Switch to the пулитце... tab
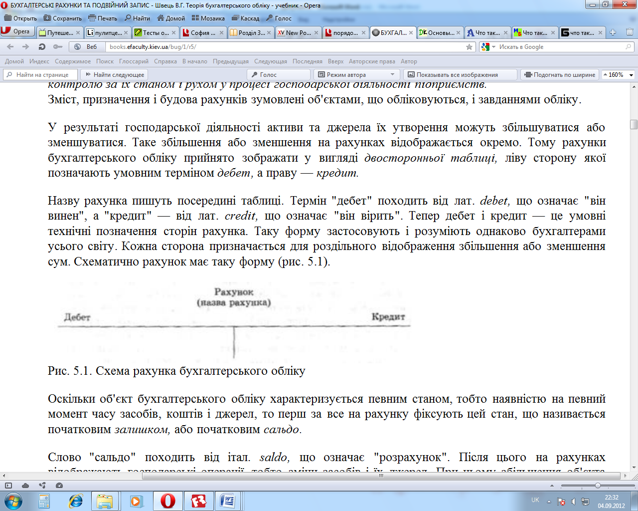The width and height of the screenshot is (638, 511). (x=107, y=32)
